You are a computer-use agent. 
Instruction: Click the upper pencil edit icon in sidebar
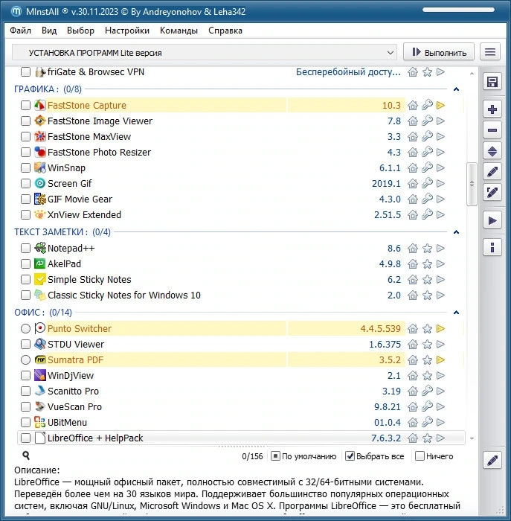492,172
